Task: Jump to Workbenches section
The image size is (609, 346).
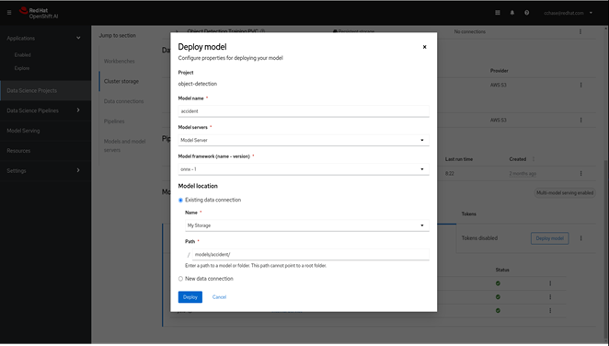Action: [x=120, y=62]
